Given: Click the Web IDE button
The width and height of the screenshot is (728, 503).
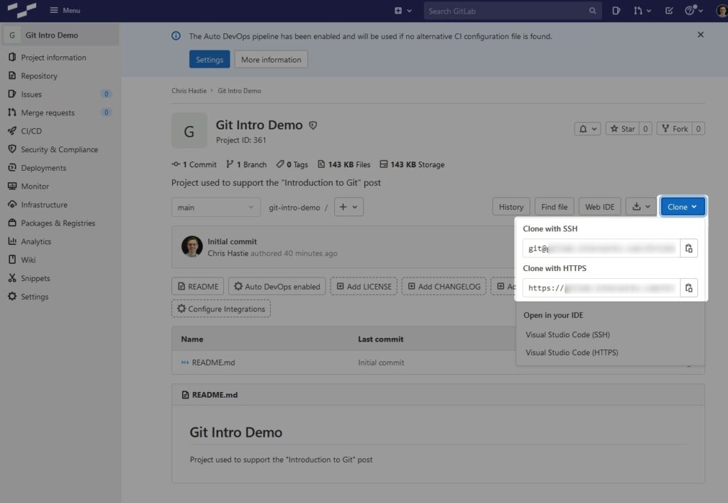Looking at the screenshot, I should [599, 206].
